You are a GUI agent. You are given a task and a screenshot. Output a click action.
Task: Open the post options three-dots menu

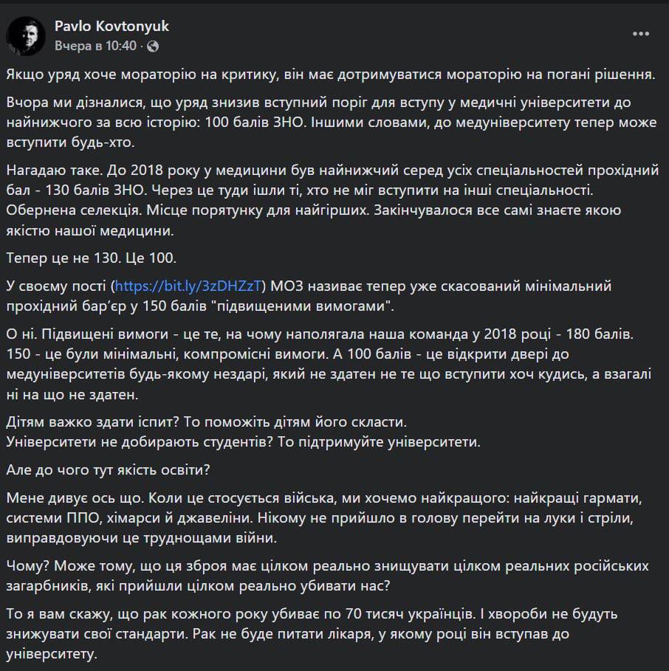pos(642,35)
